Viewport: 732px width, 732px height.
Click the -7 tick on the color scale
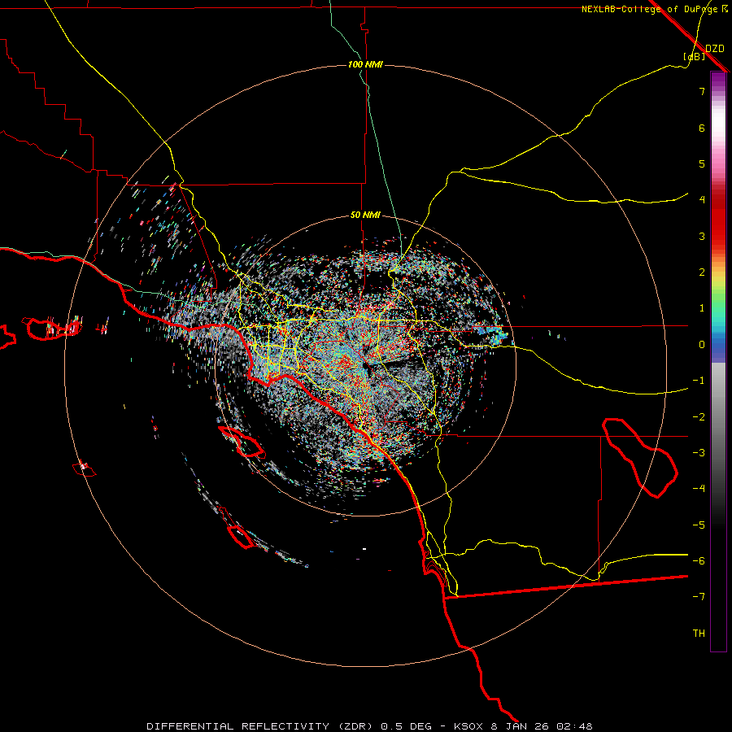tap(699, 597)
